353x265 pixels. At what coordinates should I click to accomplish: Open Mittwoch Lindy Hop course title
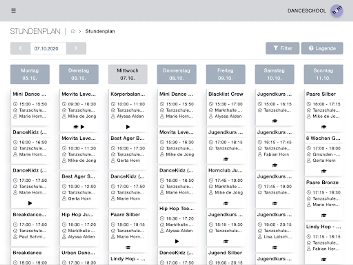pyautogui.click(x=128, y=259)
